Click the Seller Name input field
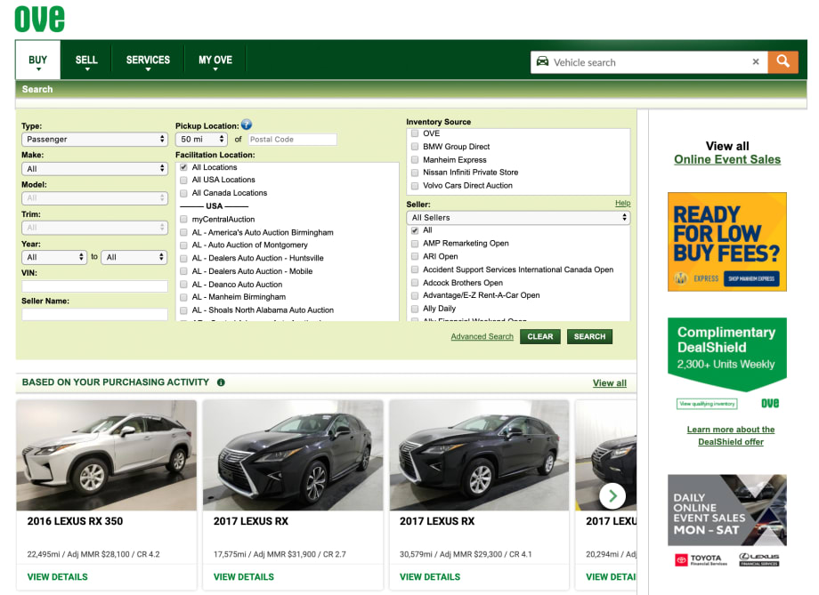The image size is (819, 595). tap(94, 314)
